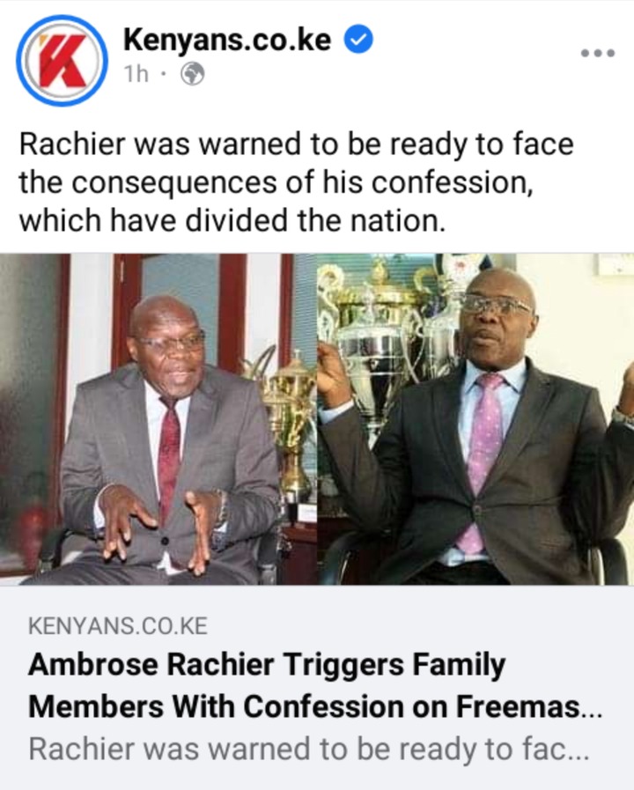Open the photo of man with pink tie
Screen dimensions: 634x790
pos(475,419)
